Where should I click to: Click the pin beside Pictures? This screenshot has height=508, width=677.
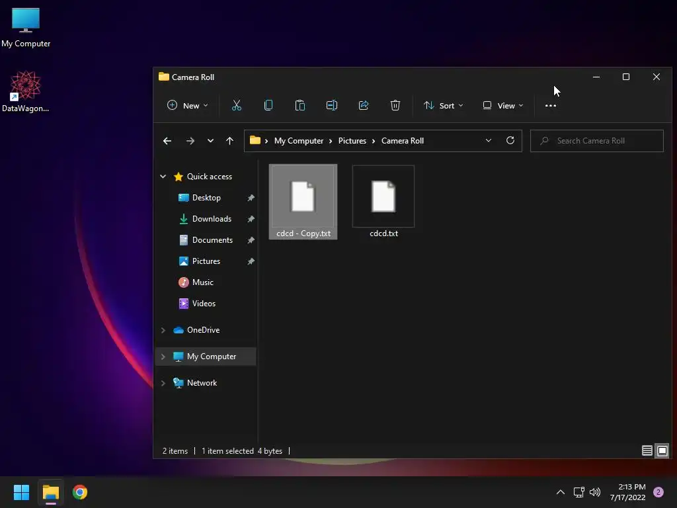[x=251, y=261]
